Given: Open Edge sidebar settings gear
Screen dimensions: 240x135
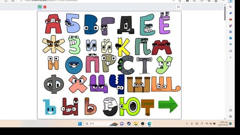Looking at the screenshot, I should 231,117.
